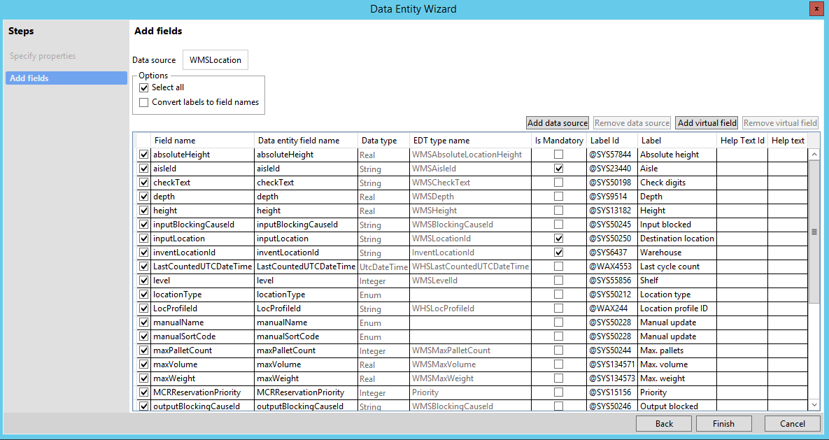Toggle Is Mandatory for aisleId row
This screenshot has width=829, height=440.
click(558, 169)
